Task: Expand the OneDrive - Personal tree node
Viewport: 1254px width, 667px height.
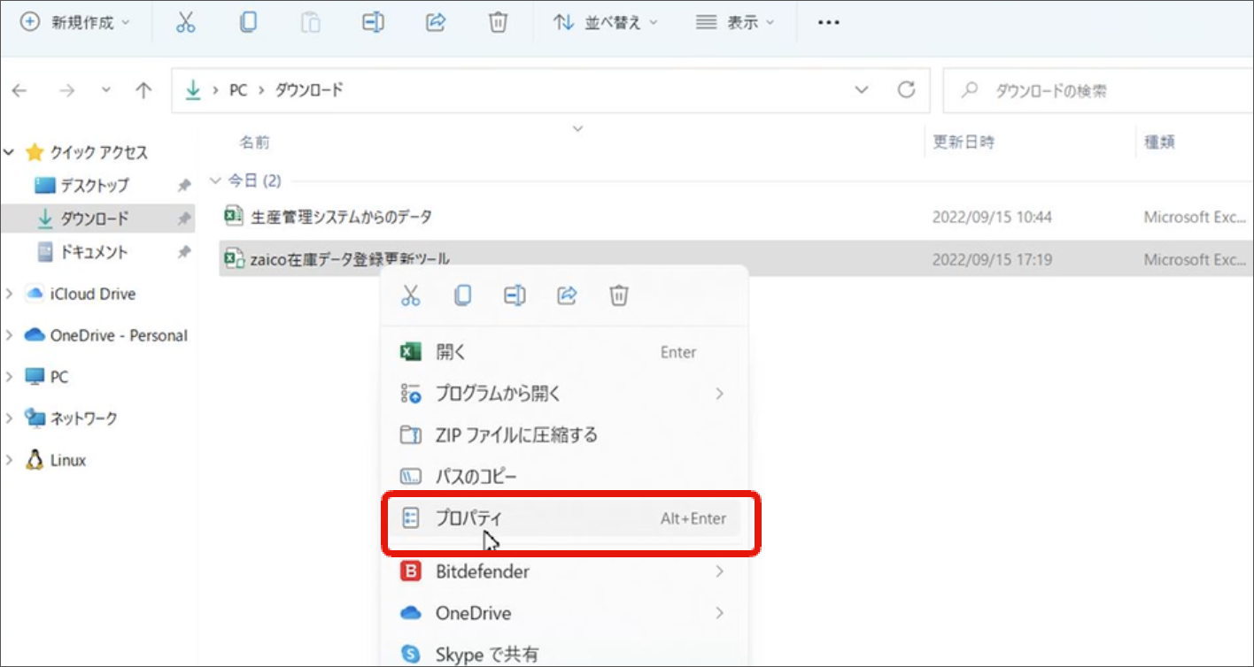Action: [x=10, y=335]
